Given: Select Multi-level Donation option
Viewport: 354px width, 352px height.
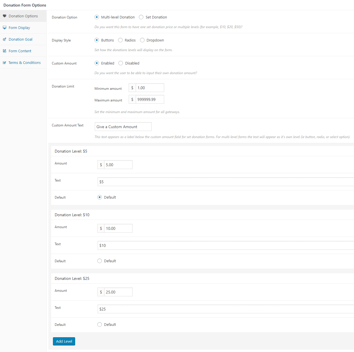Looking at the screenshot, I should 97,17.
